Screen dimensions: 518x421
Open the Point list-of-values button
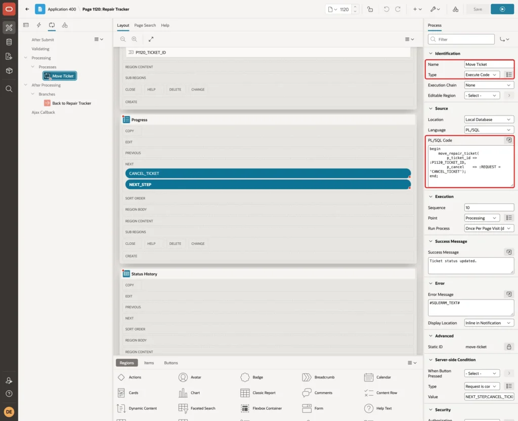click(509, 218)
